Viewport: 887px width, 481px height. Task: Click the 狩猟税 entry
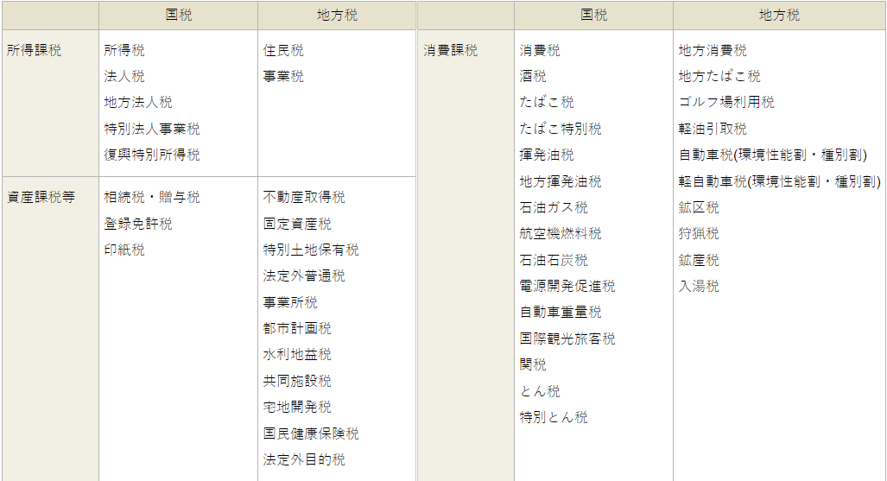pyautogui.click(x=699, y=233)
